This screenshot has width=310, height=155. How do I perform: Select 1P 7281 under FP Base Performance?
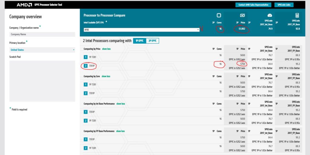(93, 148)
